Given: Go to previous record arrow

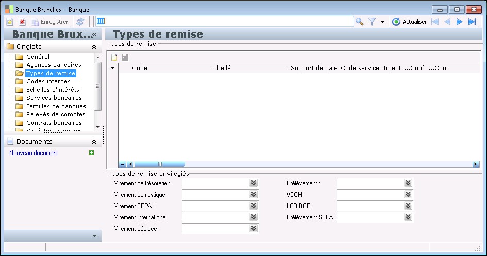Looking at the screenshot, I should pyautogui.click(x=447, y=22).
